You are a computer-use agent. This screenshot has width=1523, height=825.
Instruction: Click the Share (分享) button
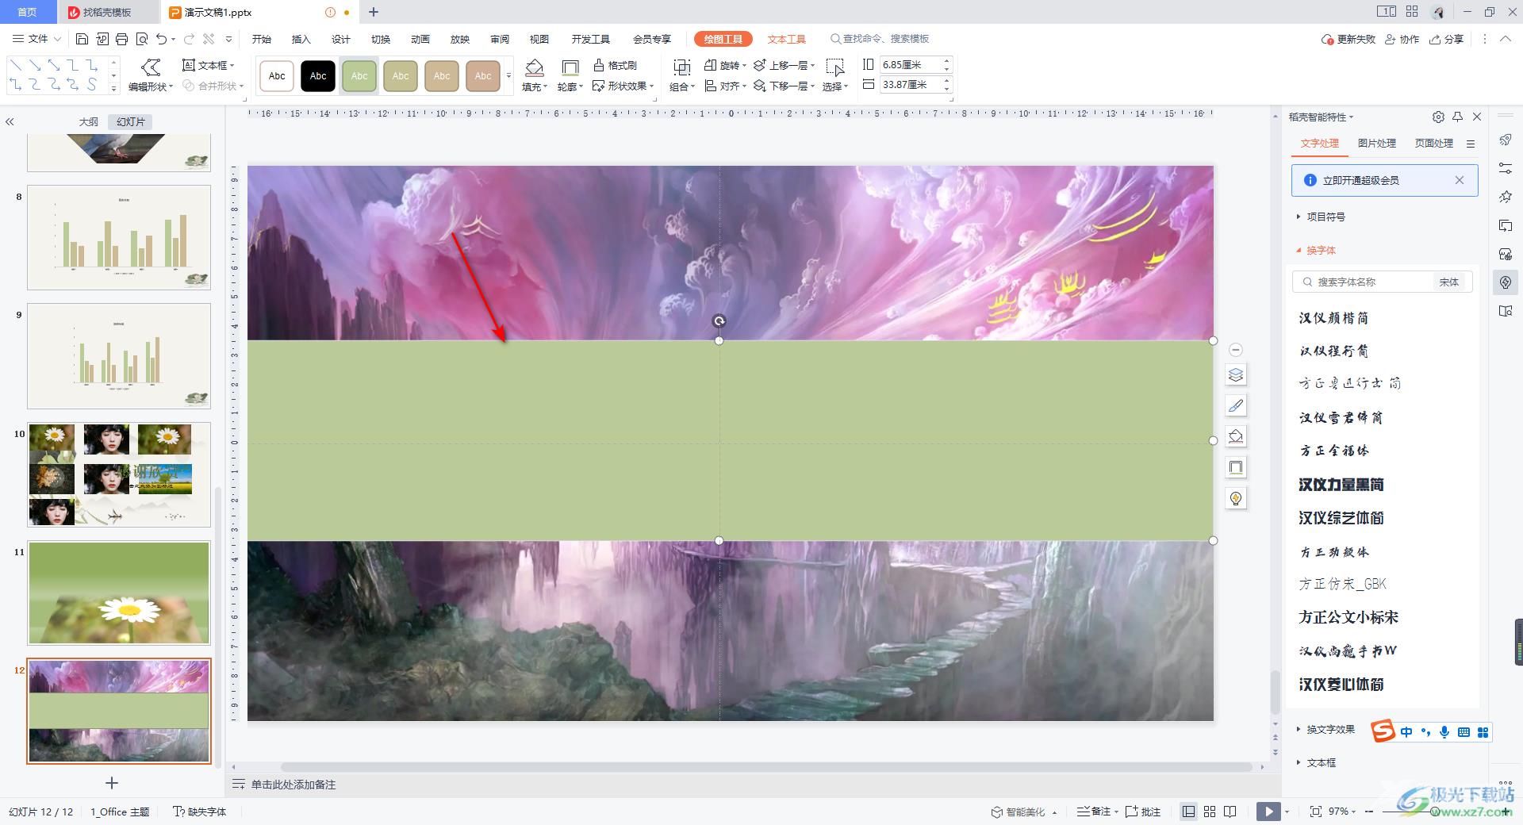pos(1447,39)
